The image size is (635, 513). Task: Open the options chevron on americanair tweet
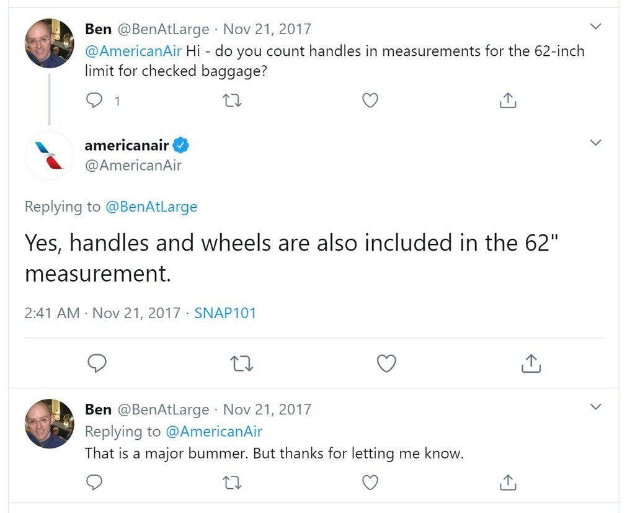pos(595,143)
